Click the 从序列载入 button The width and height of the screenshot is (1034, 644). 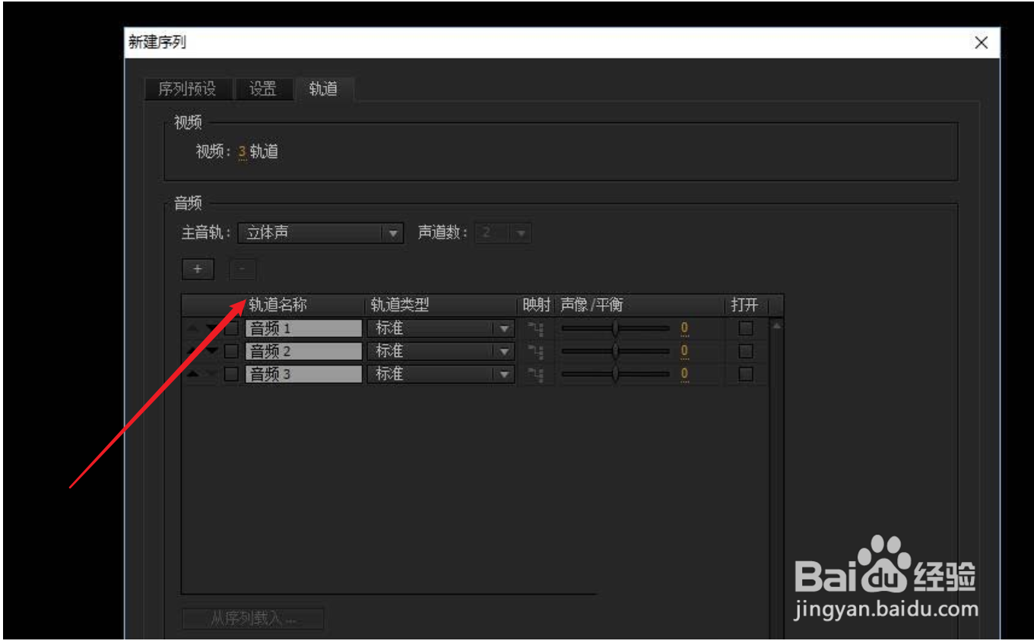(252, 618)
